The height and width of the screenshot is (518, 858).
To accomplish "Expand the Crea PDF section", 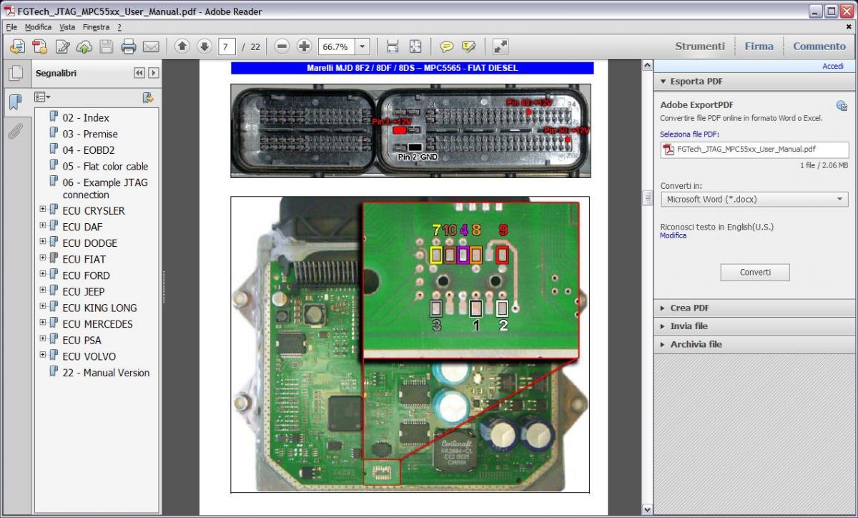I will point(664,308).
